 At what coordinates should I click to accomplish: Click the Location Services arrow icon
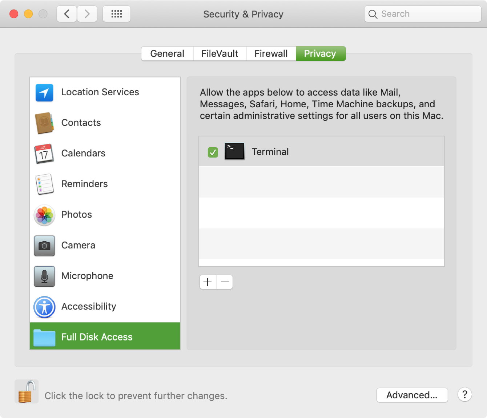click(x=44, y=92)
